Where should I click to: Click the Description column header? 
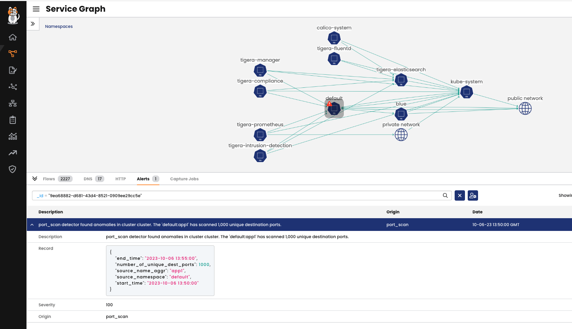point(51,212)
